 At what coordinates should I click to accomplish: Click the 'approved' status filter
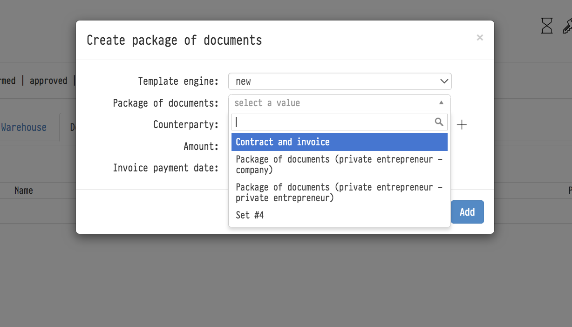[48, 81]
